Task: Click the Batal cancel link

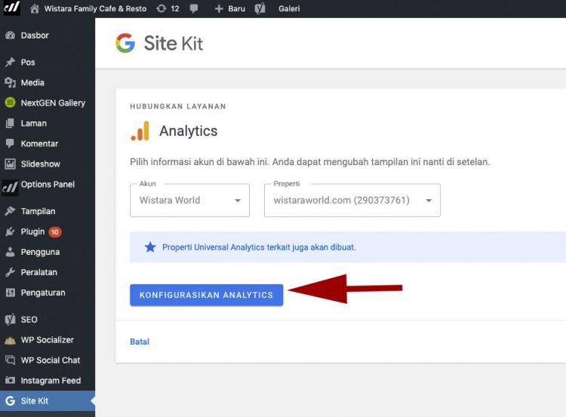Action: click(140, 342)
